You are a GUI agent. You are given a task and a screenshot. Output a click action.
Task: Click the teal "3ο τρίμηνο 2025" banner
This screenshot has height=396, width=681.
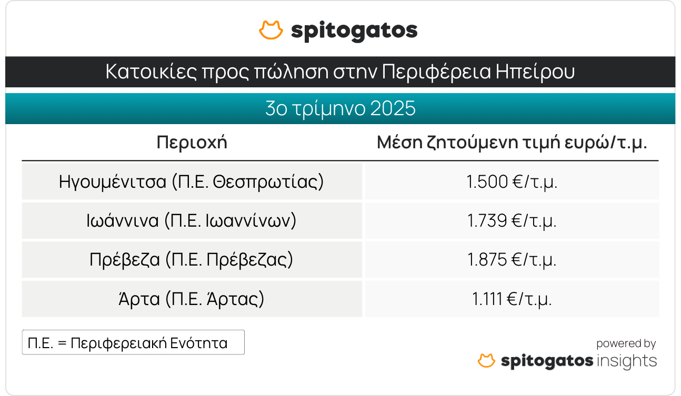pyautogui.click(x=340, y=109)
